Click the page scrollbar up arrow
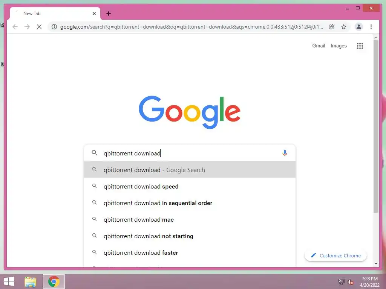The width and height of the screenshot is (386, 289). [376, 37]
